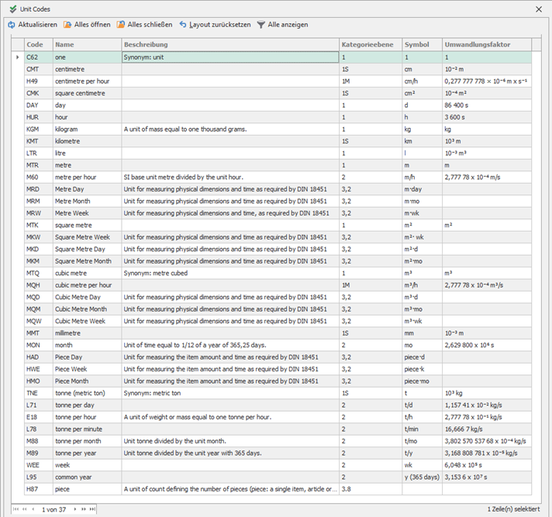
Task: Click the Alle anzeigen filter icon
Action: 261,25
